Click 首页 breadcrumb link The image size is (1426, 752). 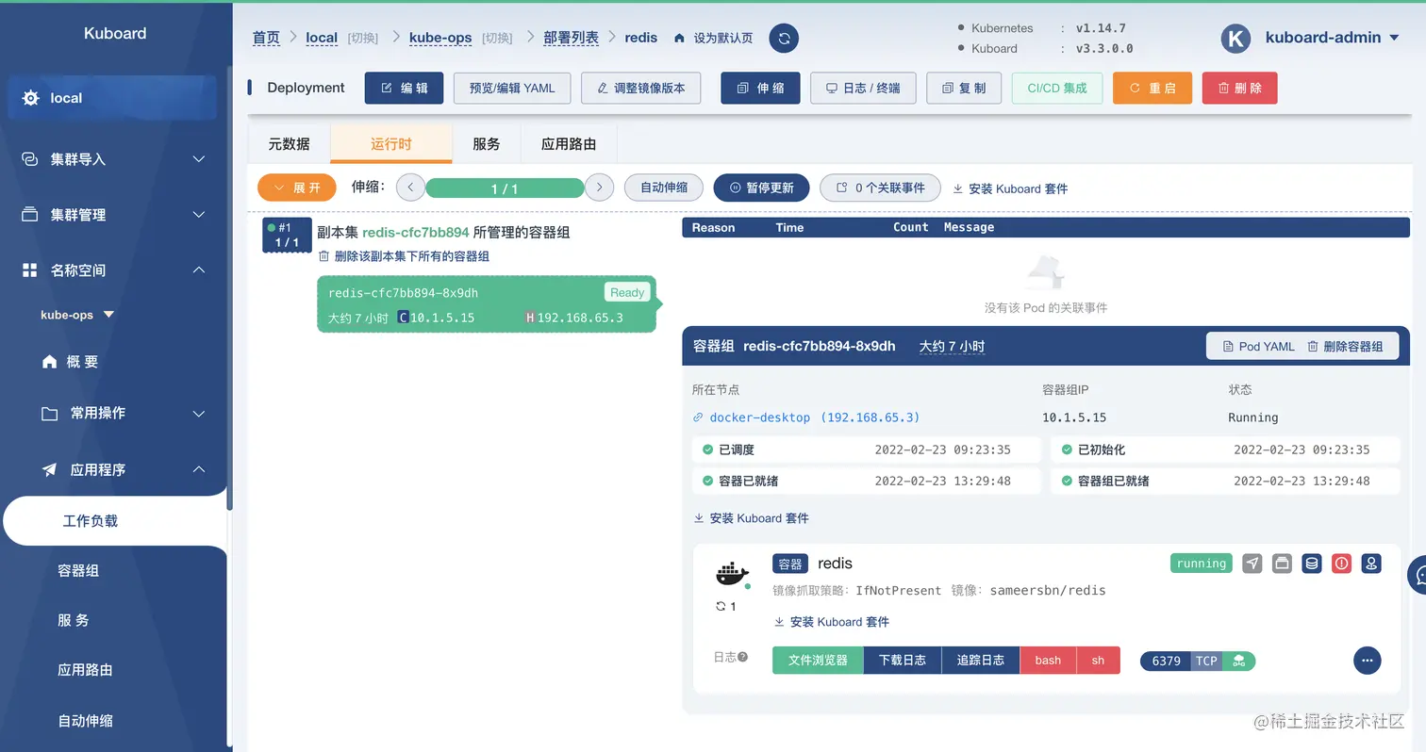(x=266, y=38)
